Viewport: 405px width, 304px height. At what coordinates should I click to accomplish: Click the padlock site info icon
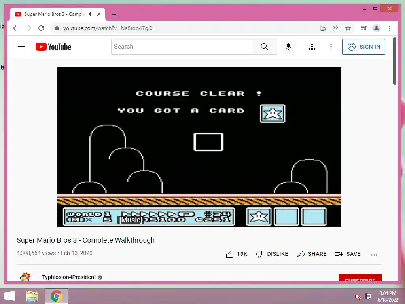pyautogui.click(x=57, y=28)
